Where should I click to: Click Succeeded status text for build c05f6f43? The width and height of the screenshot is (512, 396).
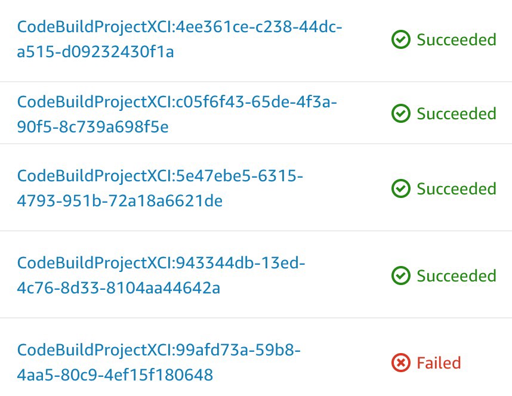[x=457, y=113]
